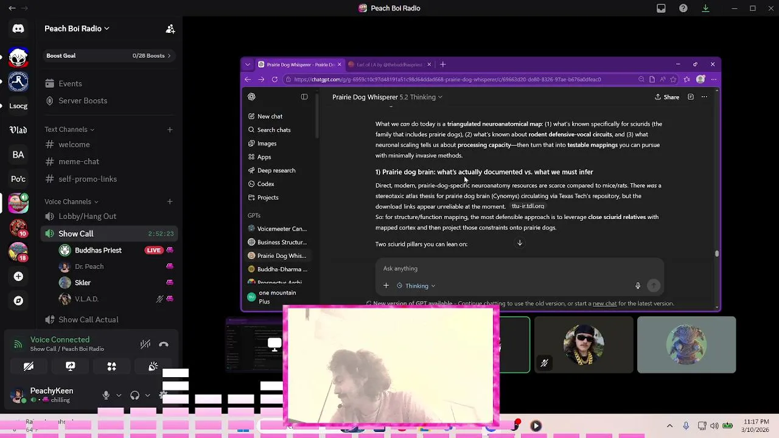
Task: Open the Discover servers compass icon
Action: [x=18, y=301]
